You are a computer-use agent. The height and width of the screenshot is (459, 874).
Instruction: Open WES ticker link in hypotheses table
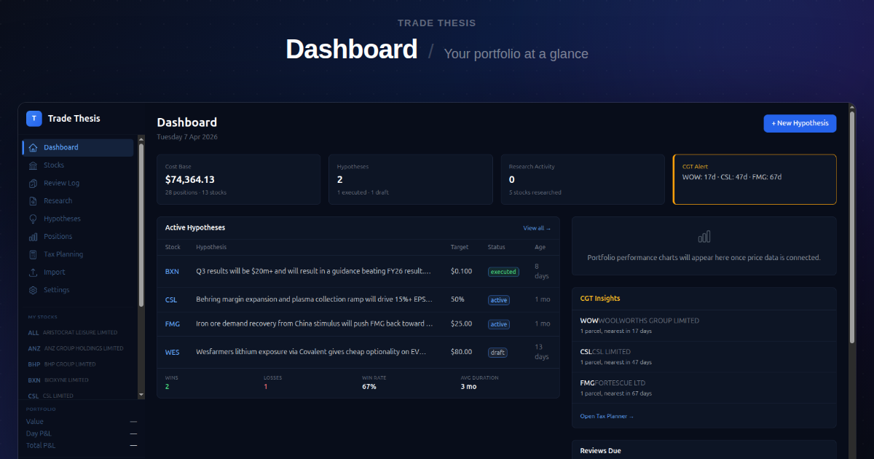point(172,353)
